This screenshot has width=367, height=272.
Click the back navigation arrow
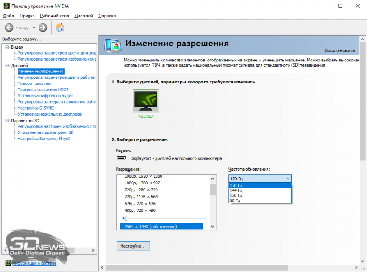coord(9,28)
